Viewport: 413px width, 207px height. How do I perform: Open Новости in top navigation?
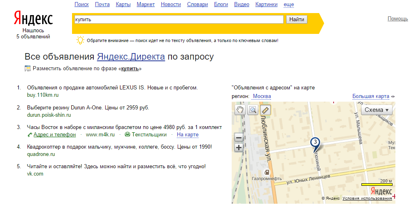point(171,4)
